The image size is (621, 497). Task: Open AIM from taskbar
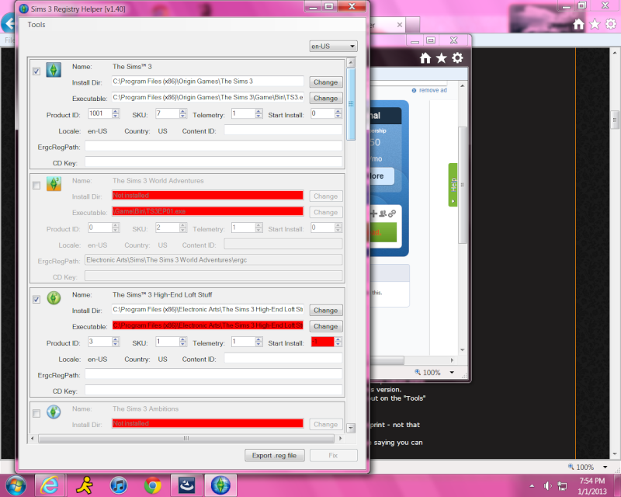coord(85,485)
